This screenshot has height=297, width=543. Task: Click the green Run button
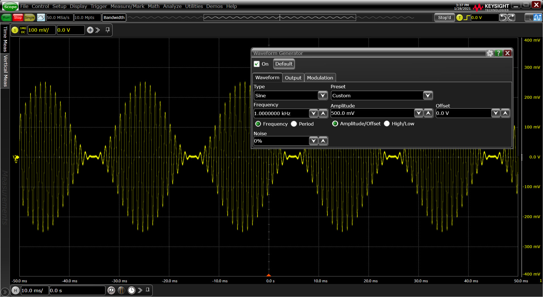pyautogui.click(x=6, y=18)
